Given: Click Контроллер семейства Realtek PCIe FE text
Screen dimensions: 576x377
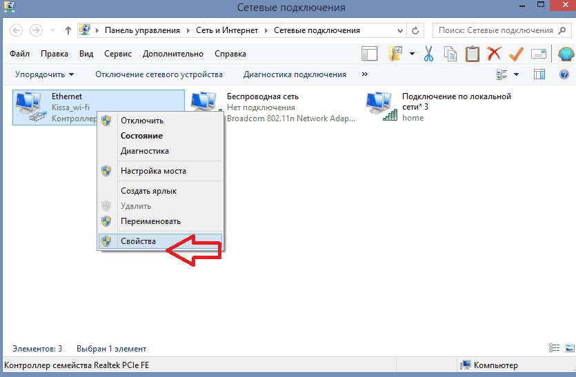Looking at the screenshot, I should (77, 365).
